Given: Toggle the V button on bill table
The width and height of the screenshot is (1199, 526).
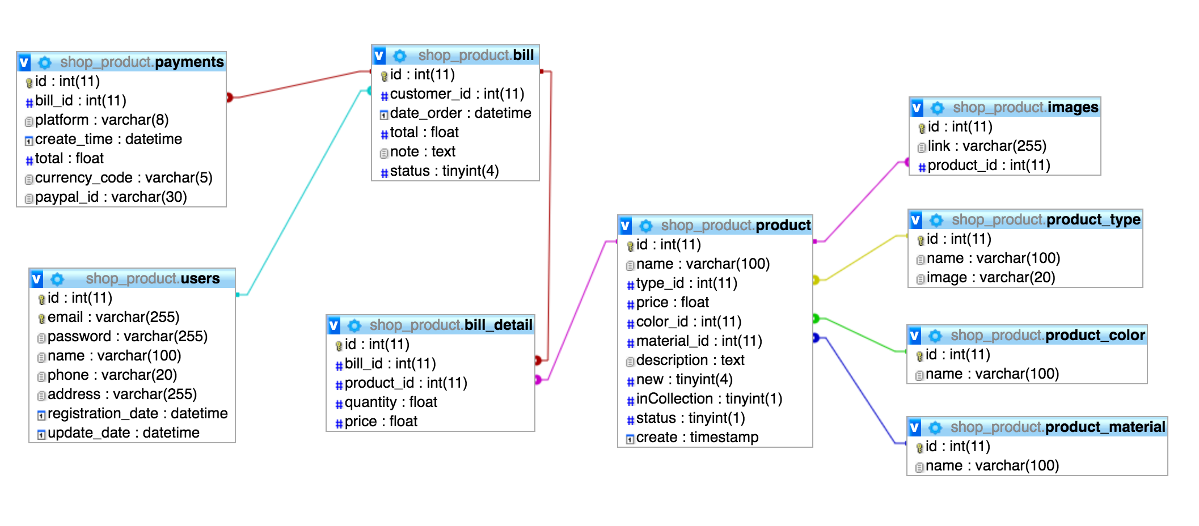Looking at the screenshot, I should [379, 56].
